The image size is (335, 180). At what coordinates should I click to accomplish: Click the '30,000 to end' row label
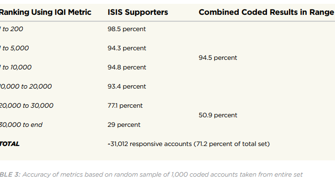[21, 124]
